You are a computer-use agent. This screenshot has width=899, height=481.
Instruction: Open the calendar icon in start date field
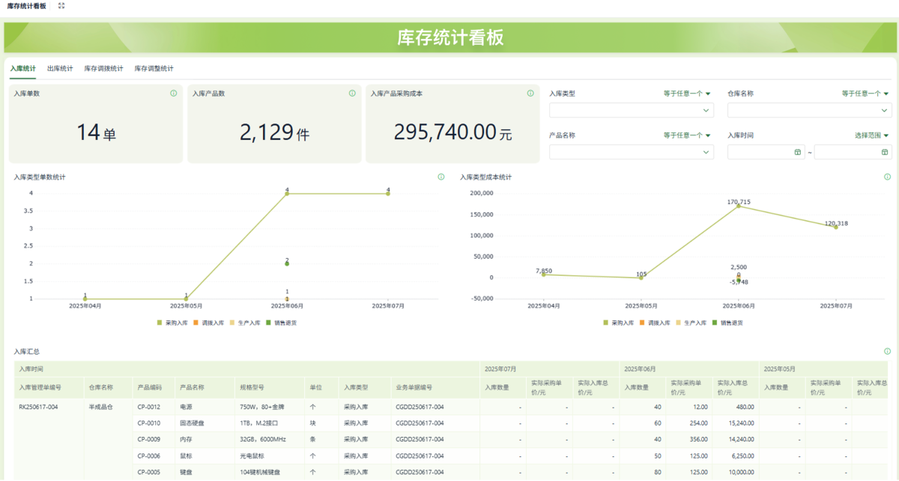797,153
